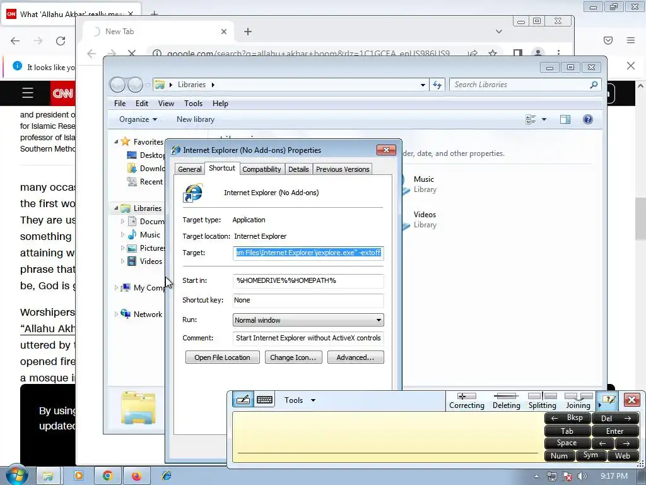Viewport: 646px width, 485px height.
Task: Collapse the Libraries tree group
Action: coord(116,208)
